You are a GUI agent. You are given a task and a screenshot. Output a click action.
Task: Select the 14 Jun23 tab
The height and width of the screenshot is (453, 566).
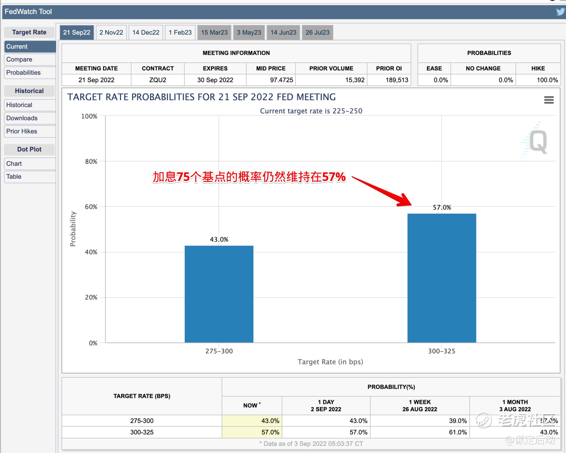click(283, 32)
